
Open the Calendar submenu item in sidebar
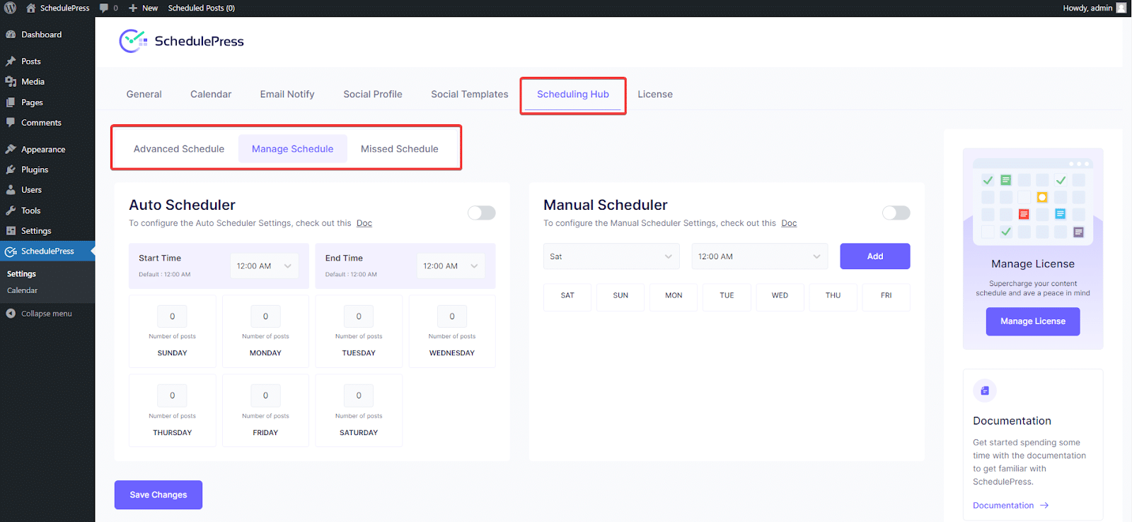(23, 290)
